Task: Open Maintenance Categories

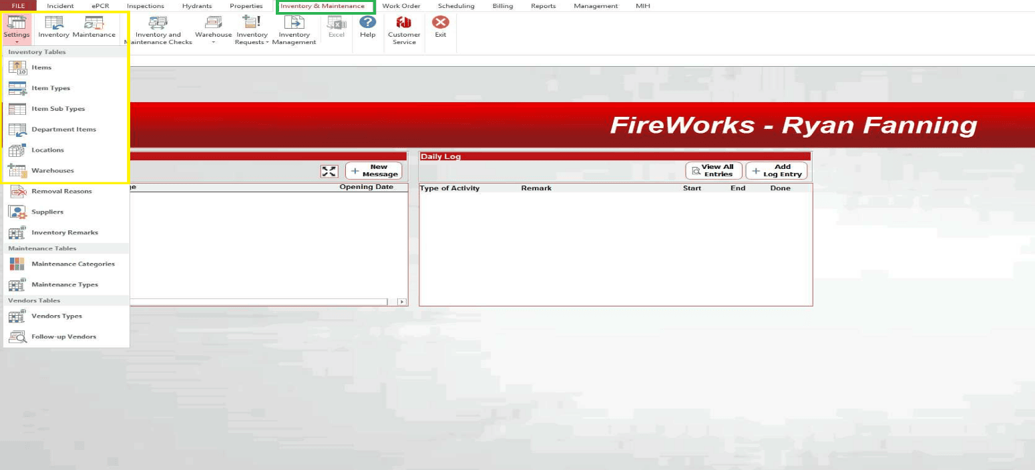Action: 66,264
